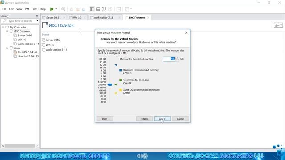Click the yellow guest OS minimum marker
285x160 pixels.
116,93
